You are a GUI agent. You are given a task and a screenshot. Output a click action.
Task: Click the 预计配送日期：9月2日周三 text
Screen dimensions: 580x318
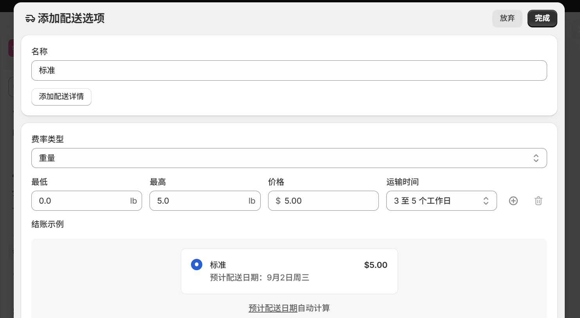point(259,278)
